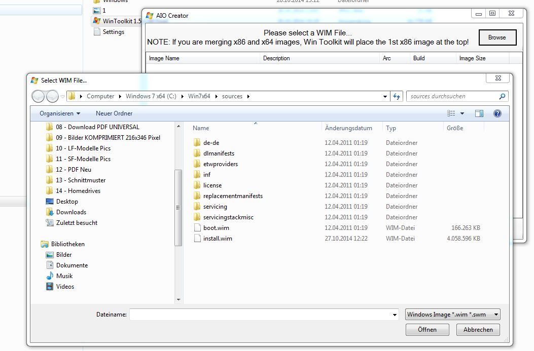Image resolution: width=534 pixels, height=351 pixels.
Task: Click the Back navigation button
Action: point(38,97)
